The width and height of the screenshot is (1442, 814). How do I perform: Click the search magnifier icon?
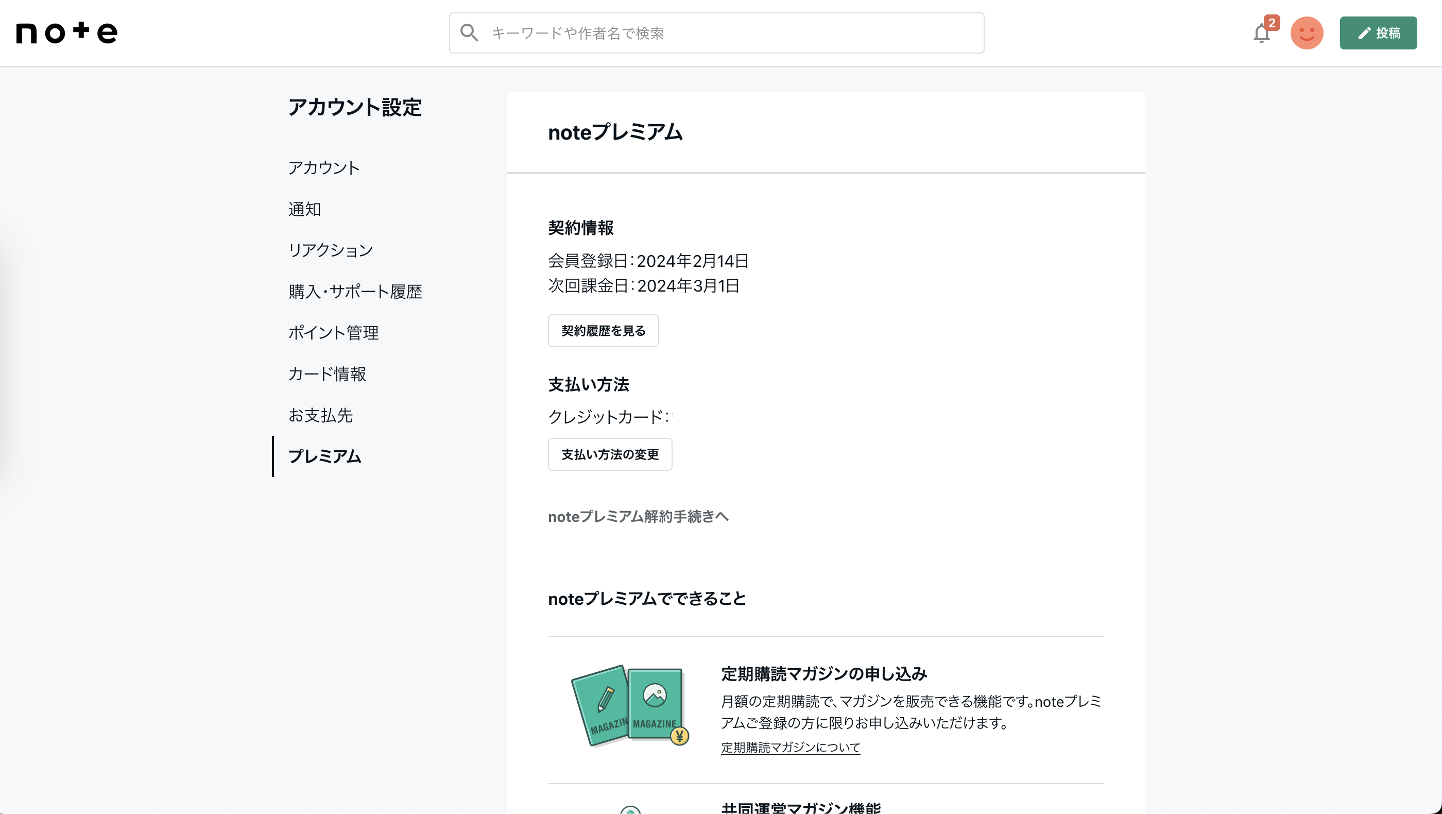click(x=469, y=33)
